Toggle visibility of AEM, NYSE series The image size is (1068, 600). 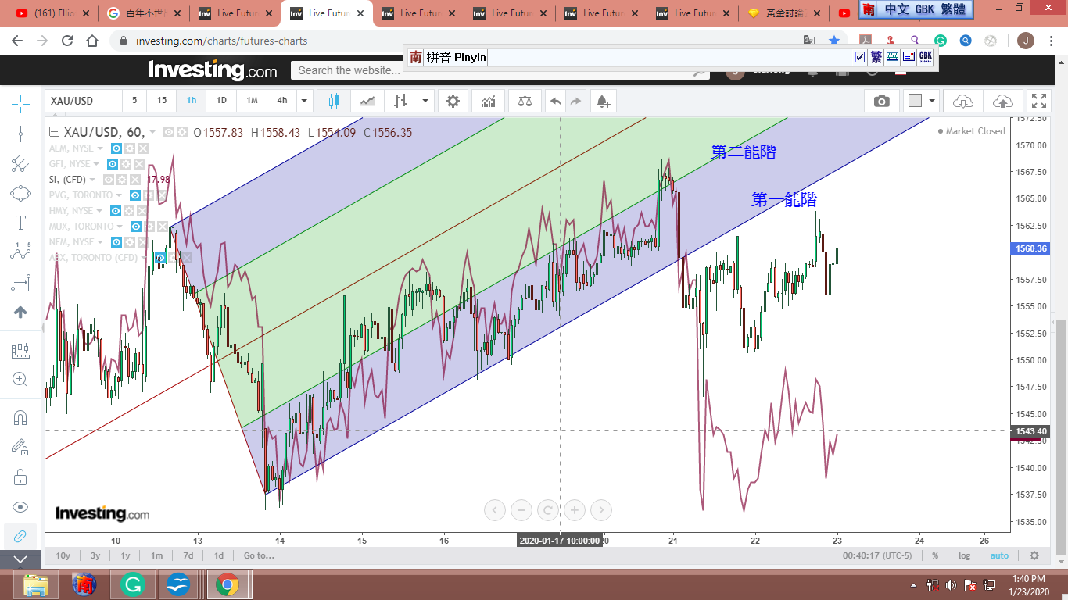point(116,148)
